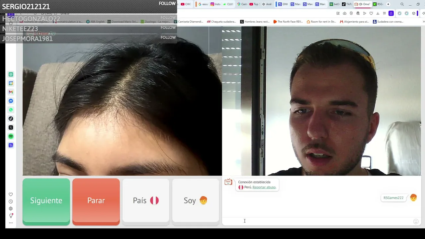
Task: Open the sidebar lightbulb tips icon
Action: [11, 216]
